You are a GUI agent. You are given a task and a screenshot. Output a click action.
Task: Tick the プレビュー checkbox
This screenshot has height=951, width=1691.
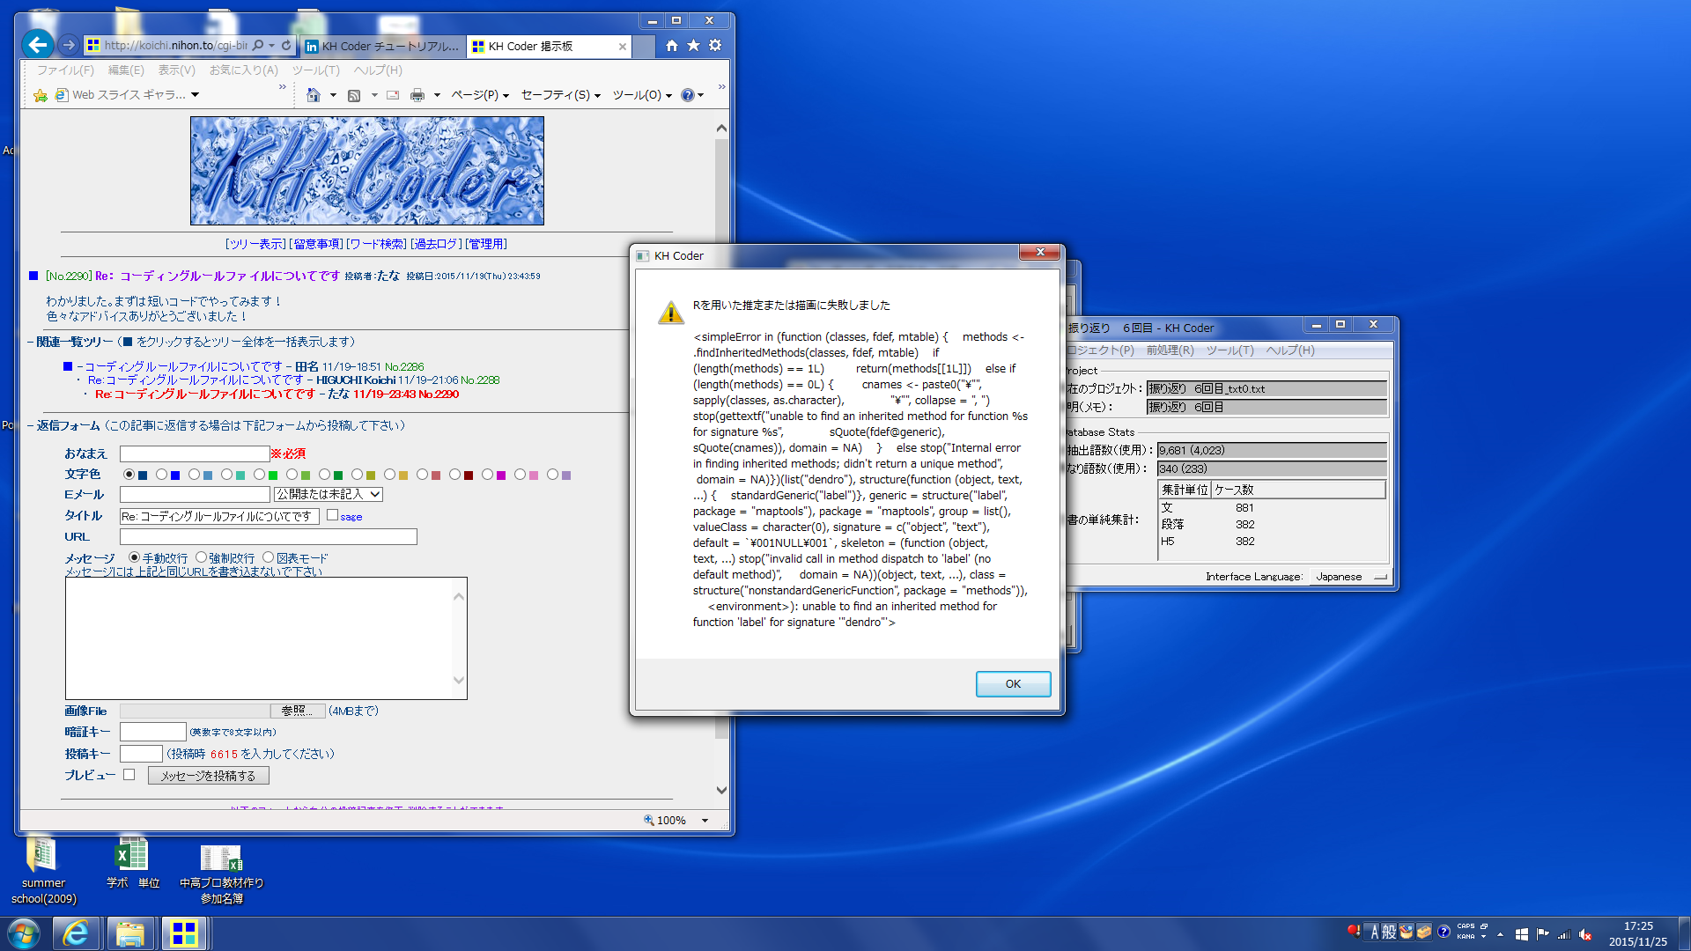tap(129, 775)
